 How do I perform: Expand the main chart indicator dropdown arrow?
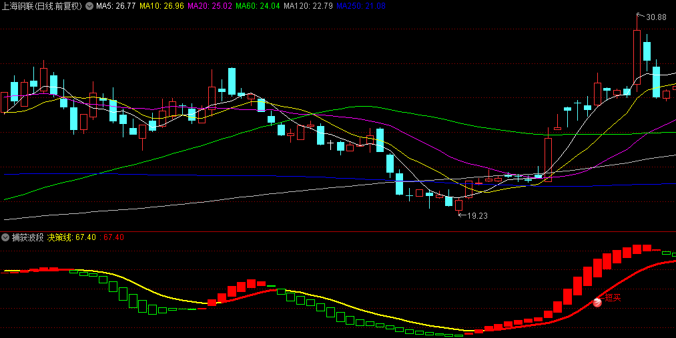point(89,6)
